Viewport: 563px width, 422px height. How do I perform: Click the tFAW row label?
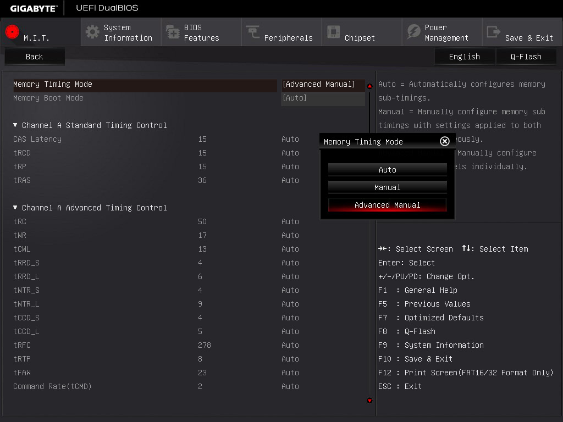[x=22, y=373]
